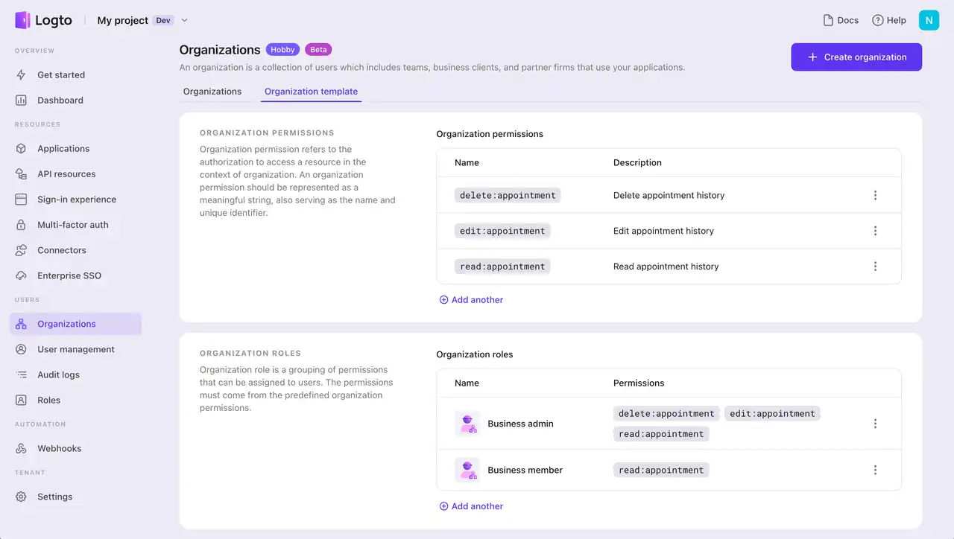Open the kebab menu for Business admin role
This screenshot has height=539, width=954.
875,423
